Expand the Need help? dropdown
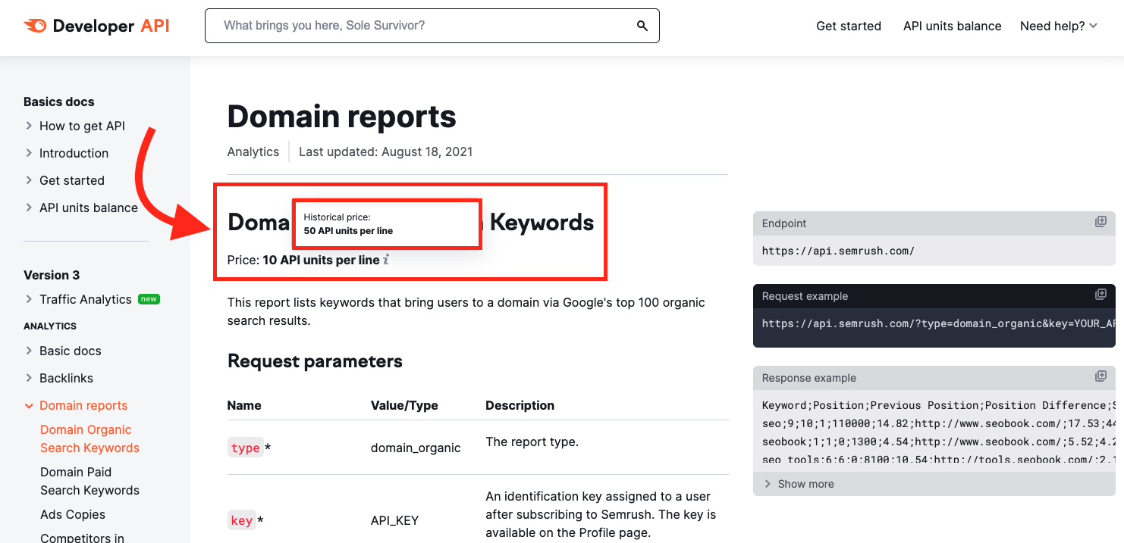Screen dimensions: 1124x543 click(x=1058, y=26)
